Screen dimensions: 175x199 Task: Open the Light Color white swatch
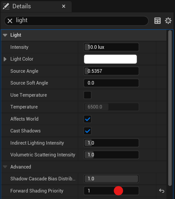click(110, 59)
